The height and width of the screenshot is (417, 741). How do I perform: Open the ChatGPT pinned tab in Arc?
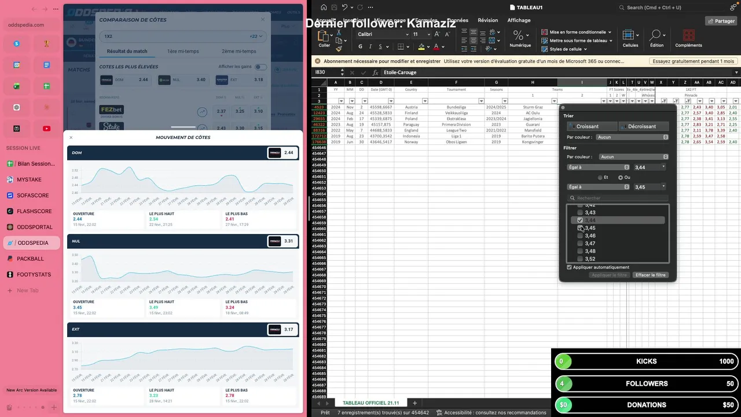[17, 107]
